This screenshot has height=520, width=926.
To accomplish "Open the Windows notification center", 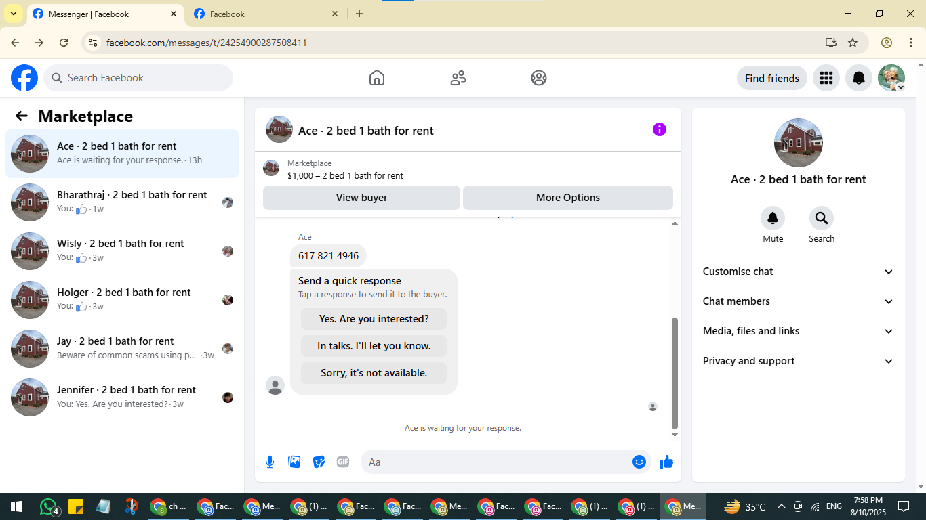I will pyautogui.click(x=904, y=506).
